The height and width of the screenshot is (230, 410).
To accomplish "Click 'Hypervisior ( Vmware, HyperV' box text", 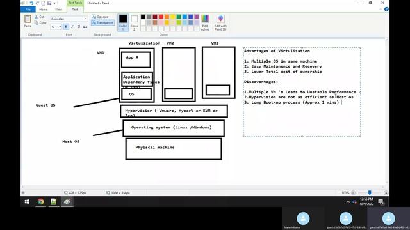I will [x=171, y=111].
